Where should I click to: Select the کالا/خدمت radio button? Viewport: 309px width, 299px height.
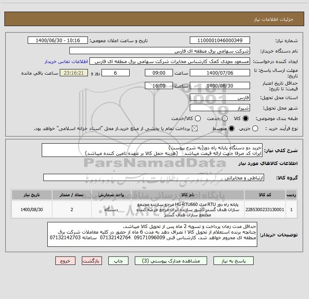(x=198, y=118)
